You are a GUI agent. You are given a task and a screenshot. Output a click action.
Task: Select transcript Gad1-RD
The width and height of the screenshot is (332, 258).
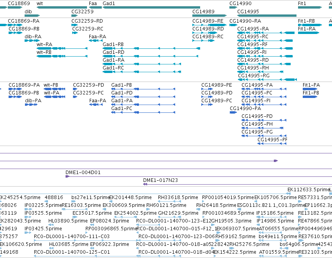coord(150,56)
